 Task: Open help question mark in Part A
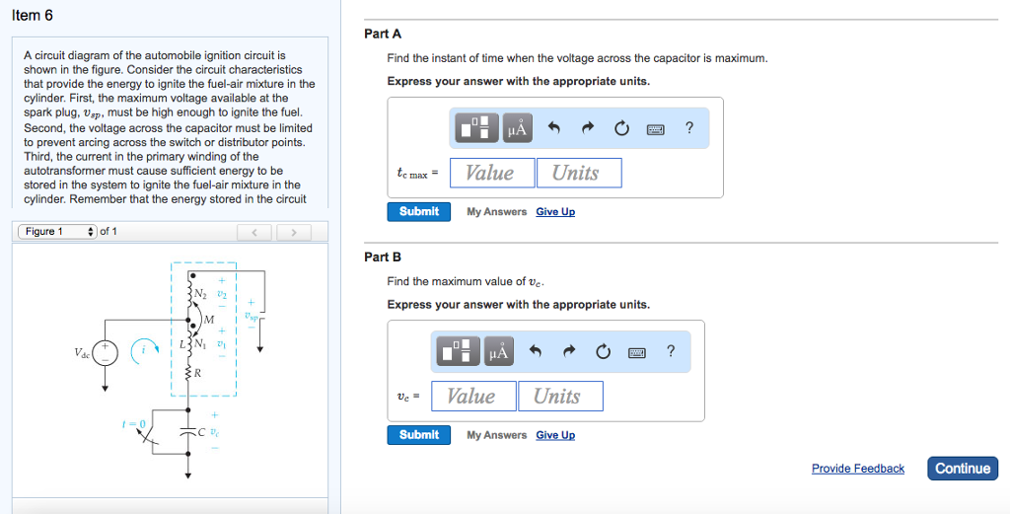click(x=689, y=127)
